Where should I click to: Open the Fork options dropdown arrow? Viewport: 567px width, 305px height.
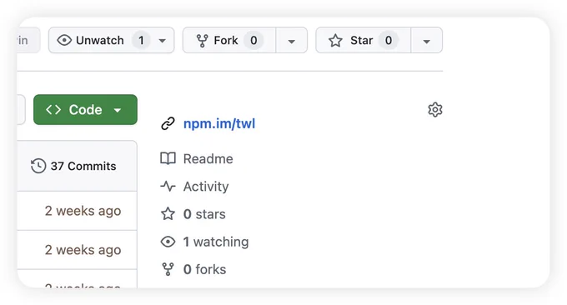pyautogui.click(x=292, y=40)
